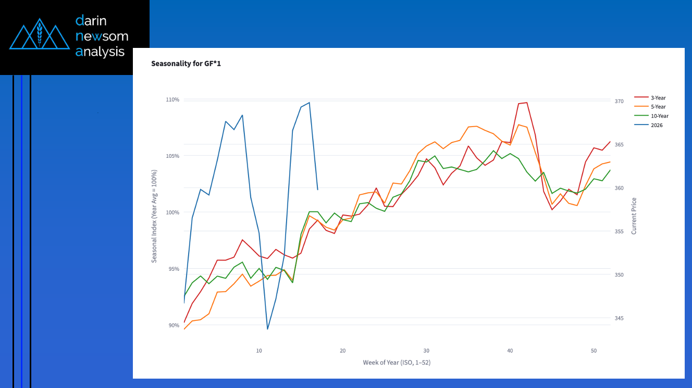Click the 'Seasonal Index' y-axis title
The height and width of the screenshot is (388, 692).
[x=154, y=216]
